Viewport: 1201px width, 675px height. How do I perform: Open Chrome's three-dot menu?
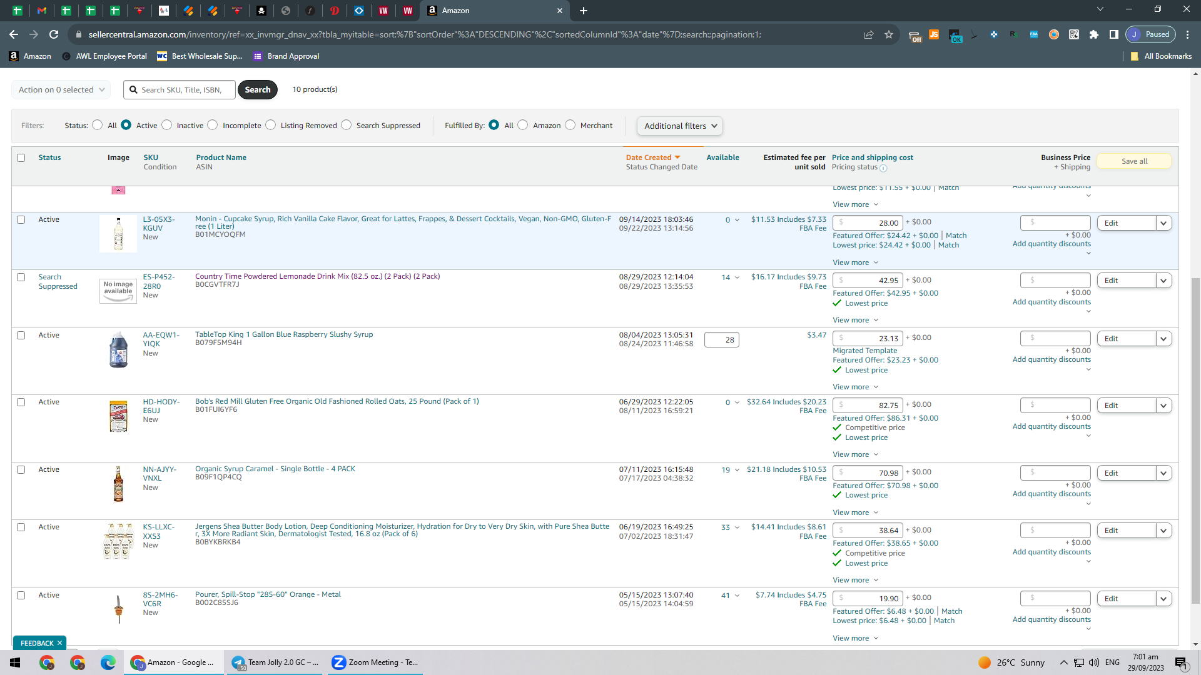tap(1188, 34)
